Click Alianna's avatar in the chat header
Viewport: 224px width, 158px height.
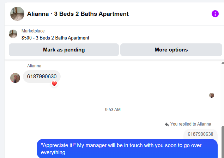coord(17,14)
